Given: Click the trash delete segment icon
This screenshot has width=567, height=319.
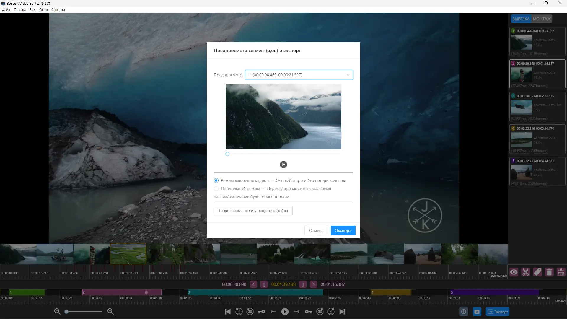Looking at the screenshot, I should tap(549, 272).
